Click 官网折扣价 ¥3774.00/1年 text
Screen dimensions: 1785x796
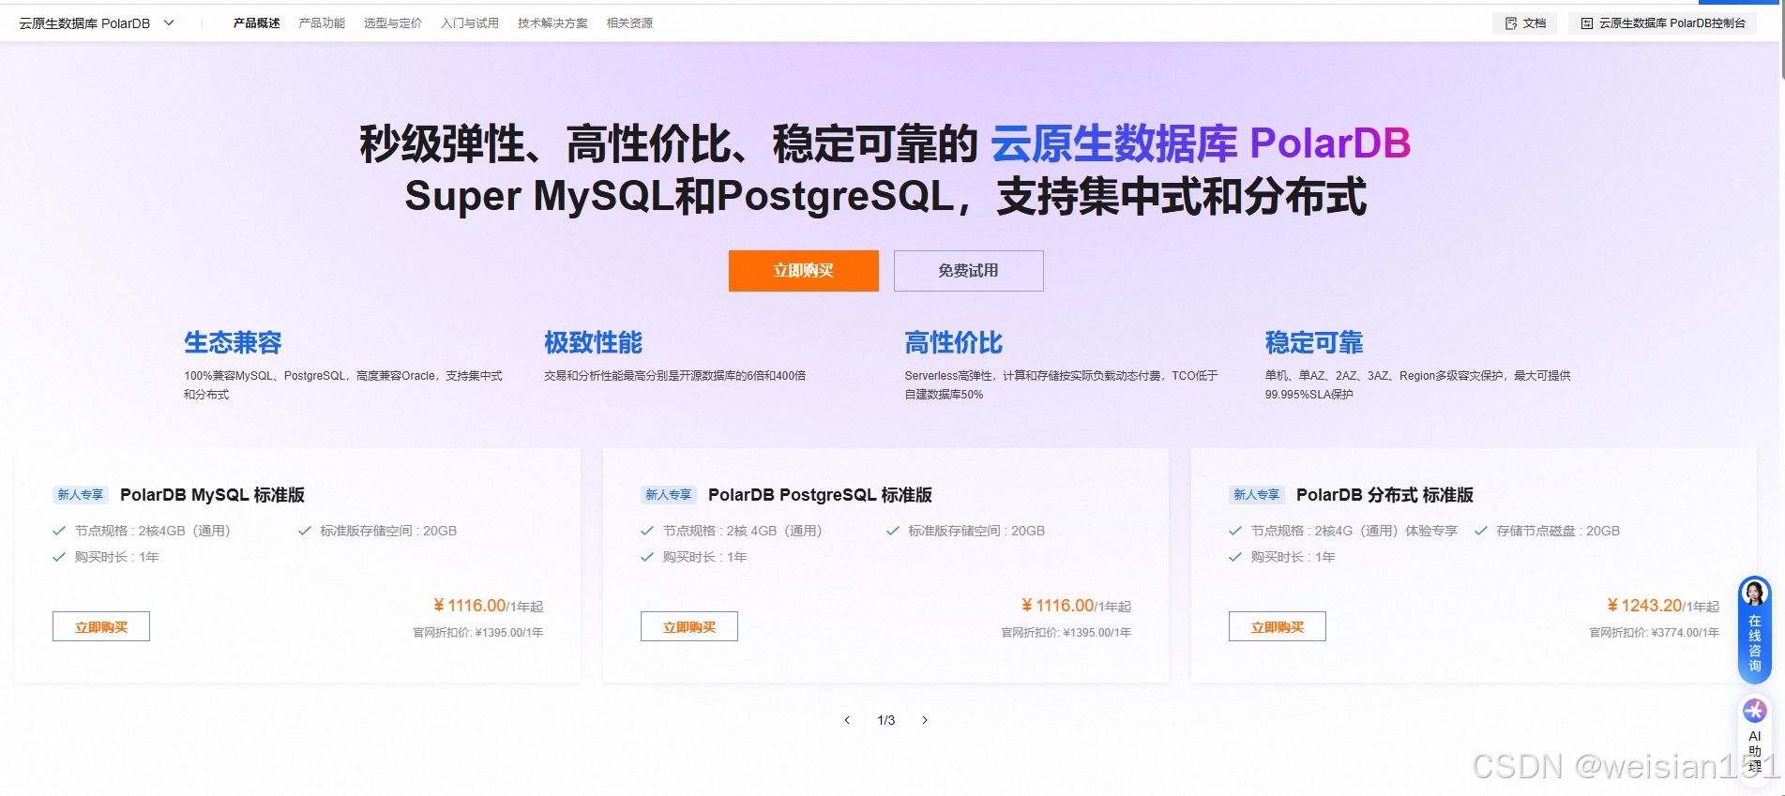tap(1655, 633)
